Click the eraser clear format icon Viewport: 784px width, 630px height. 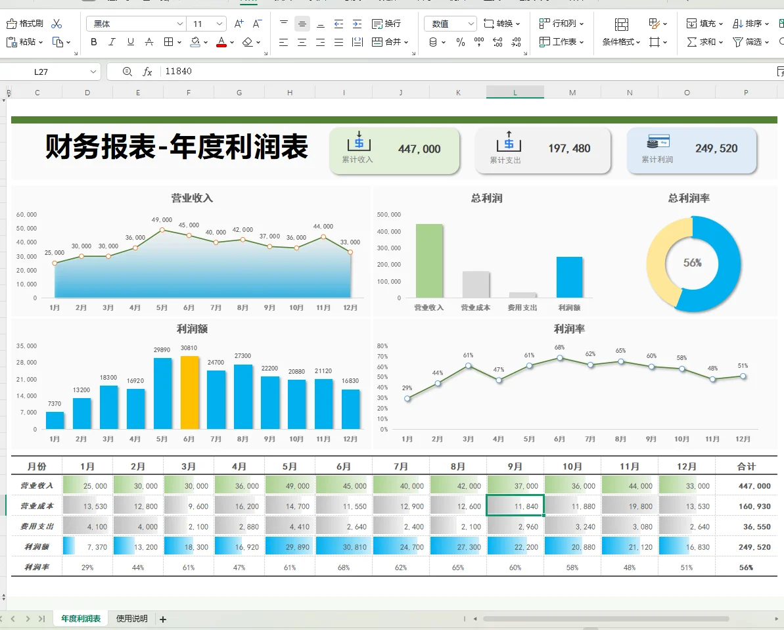[248, 42]
